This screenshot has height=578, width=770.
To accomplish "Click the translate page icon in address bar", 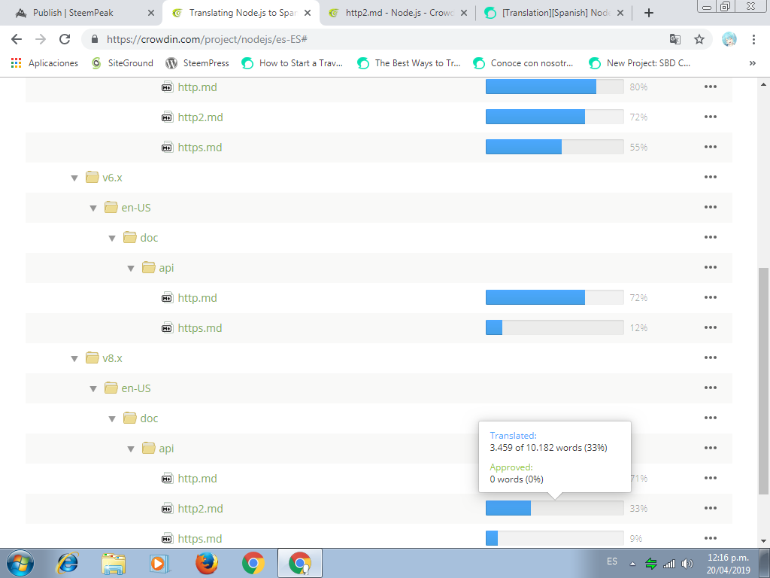I will coord(675,39).
